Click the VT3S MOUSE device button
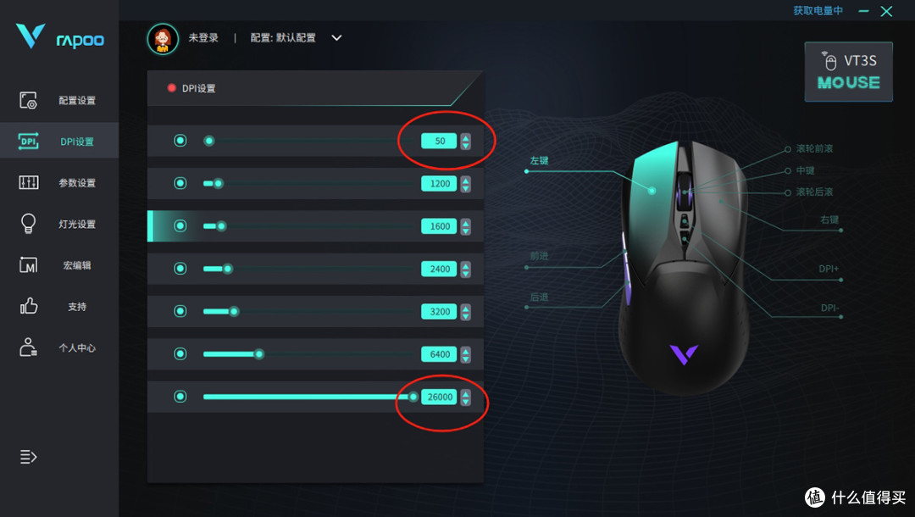The image size is (915, 517). click(x=848, y=72)
